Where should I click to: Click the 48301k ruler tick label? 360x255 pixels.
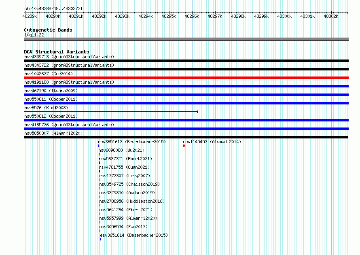(308, 16)
